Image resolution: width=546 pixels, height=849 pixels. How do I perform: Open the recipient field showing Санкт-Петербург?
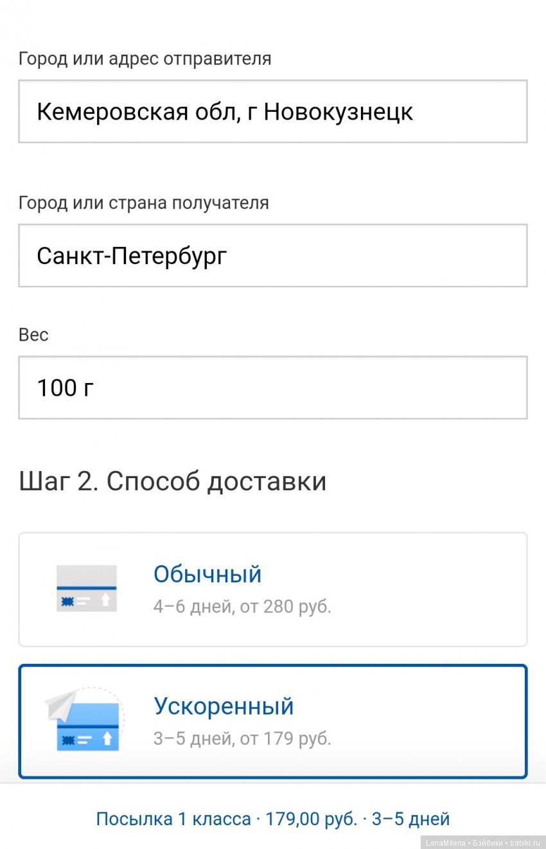(x=272, y=255)
